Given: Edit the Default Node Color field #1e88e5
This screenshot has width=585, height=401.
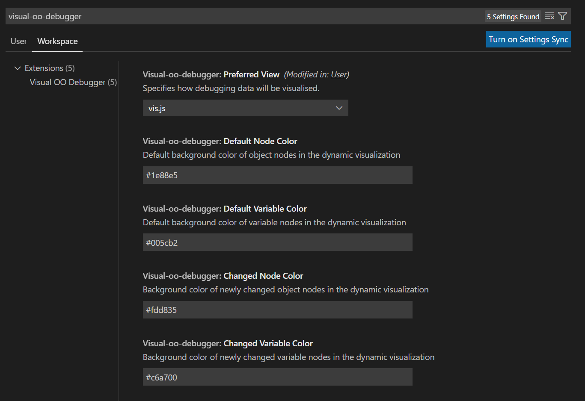Looking at the screenshot, I should pos(278,175).
